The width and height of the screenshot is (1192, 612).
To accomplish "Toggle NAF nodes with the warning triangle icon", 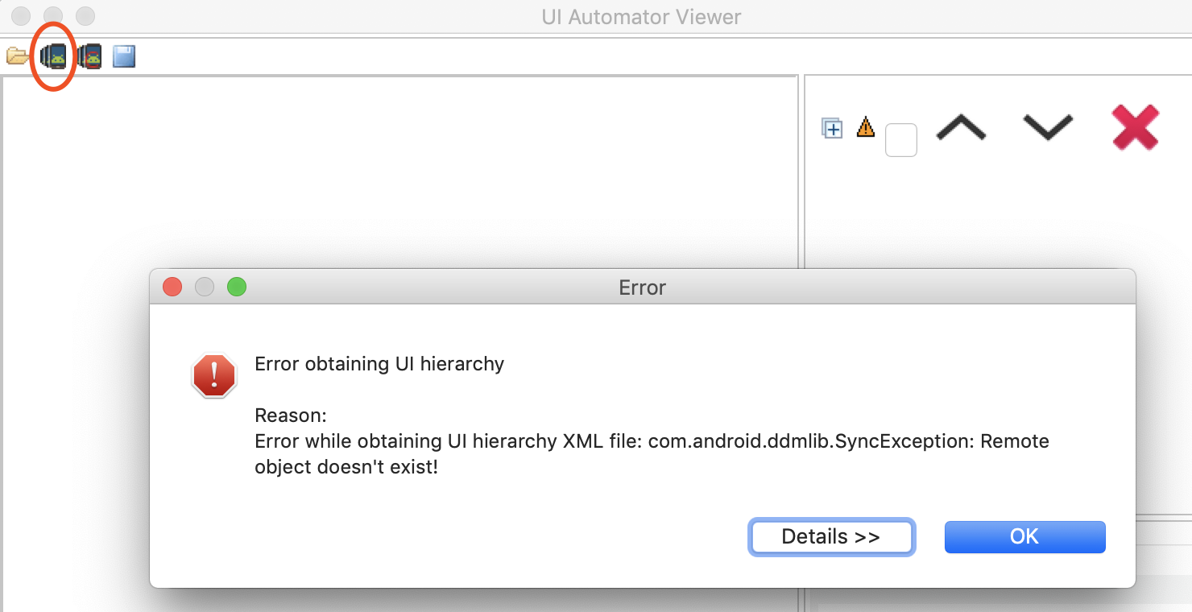I will (x=866, y=127).
